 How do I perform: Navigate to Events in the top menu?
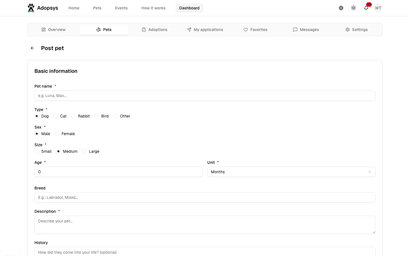pos(121,8)
